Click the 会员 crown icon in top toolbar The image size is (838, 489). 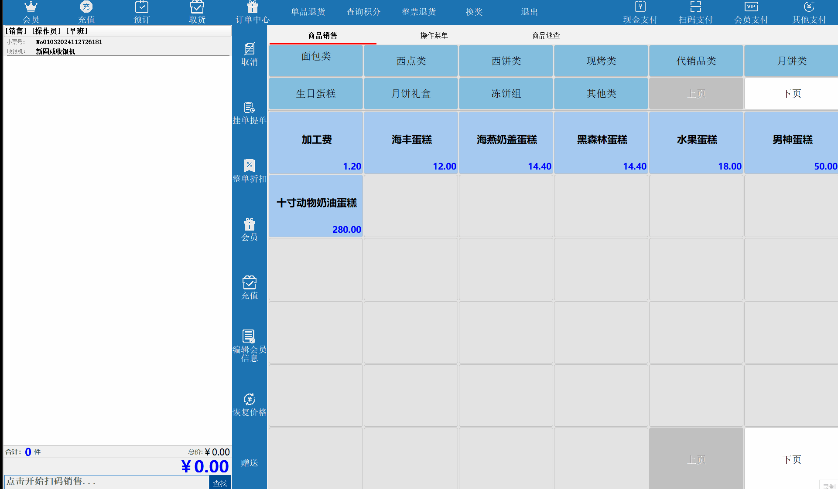tap(31, 7)
